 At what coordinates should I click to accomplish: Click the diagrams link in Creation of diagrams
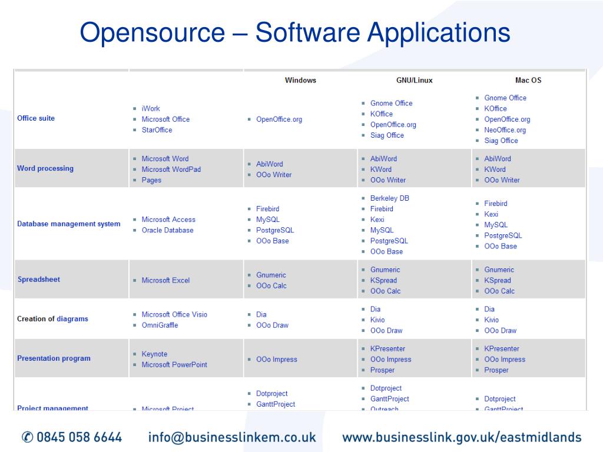tap(72, 319)
